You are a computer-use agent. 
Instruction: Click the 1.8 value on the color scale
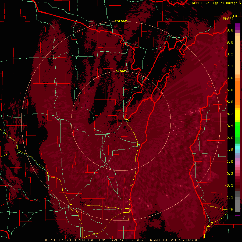230,150
